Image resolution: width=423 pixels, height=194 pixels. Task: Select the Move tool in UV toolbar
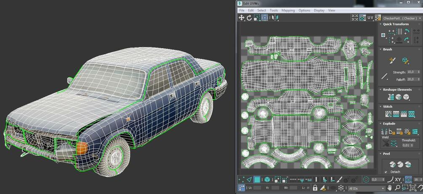click(241, 18)
